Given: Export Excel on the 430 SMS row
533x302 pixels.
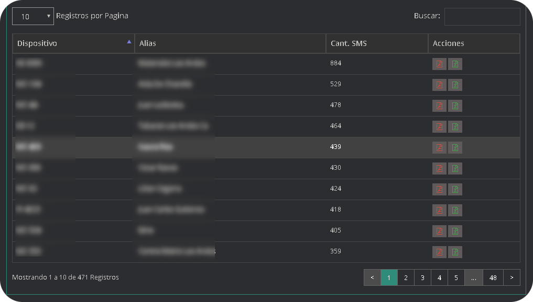Looking at the screenshot, I should [455, 168].
